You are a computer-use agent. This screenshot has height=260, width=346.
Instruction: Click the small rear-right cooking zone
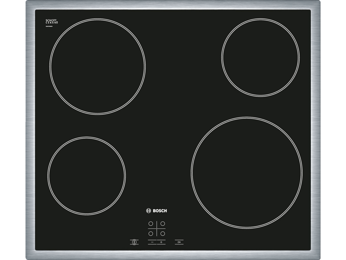pyautogui.click(x=260, y=58)
